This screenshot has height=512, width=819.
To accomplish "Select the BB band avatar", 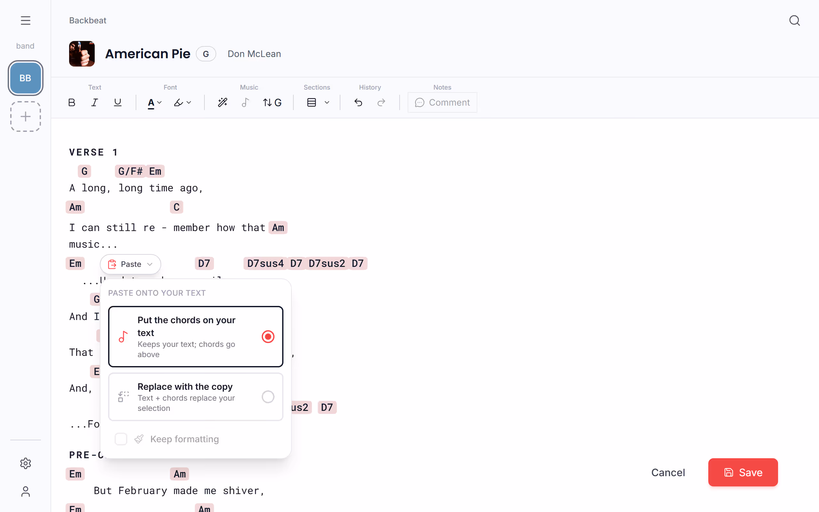I will [x=25, y=78].
